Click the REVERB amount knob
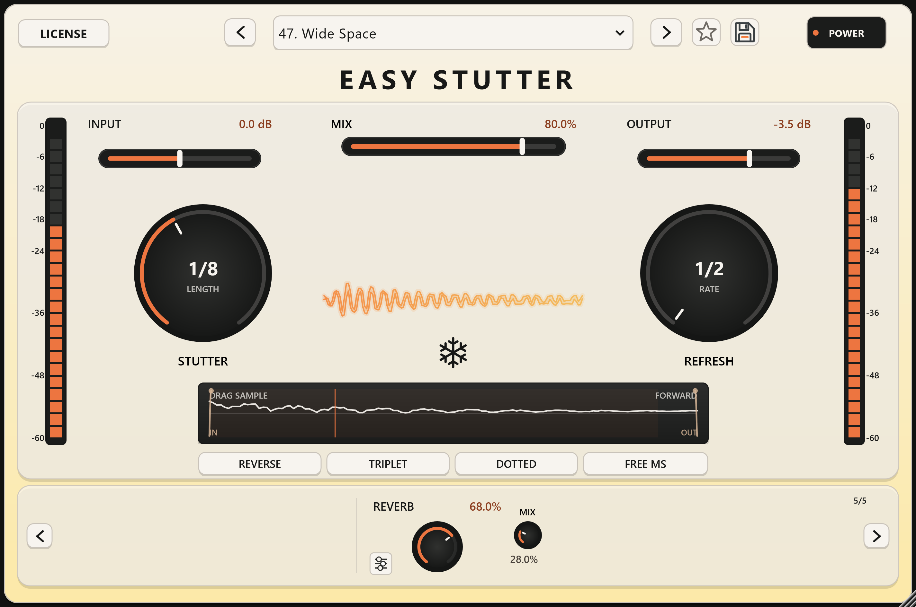The width and height of the screenshot is (916, 607). tap(437, 547)
